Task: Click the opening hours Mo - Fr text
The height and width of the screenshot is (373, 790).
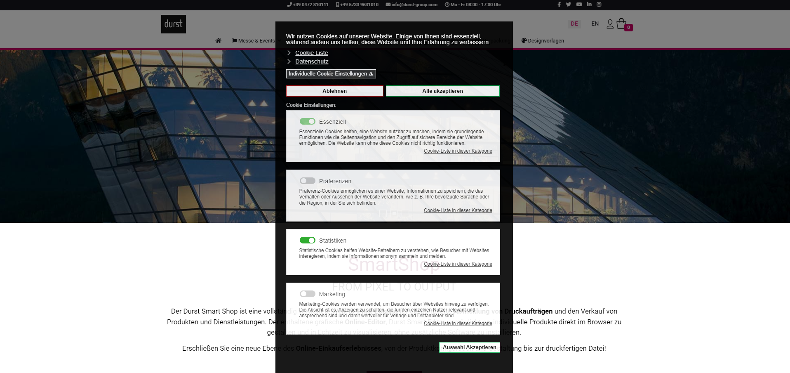Action: (473, 5)
